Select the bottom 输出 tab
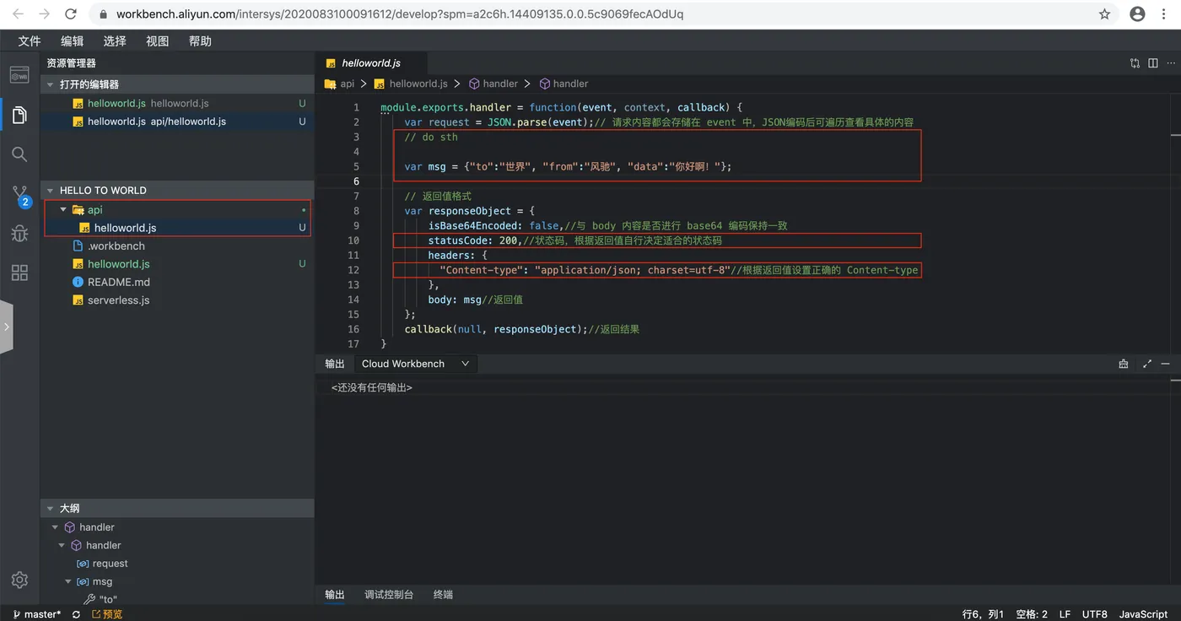The image size is (1181, 621). point(335,595)
